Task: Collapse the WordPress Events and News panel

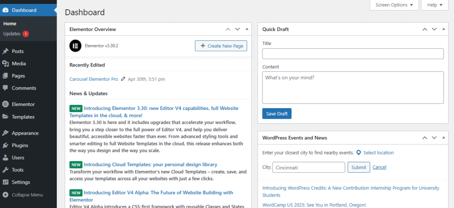Action: (x=443, y=138)
